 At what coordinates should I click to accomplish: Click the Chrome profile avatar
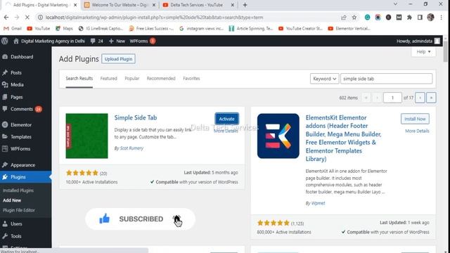(430, 17)
